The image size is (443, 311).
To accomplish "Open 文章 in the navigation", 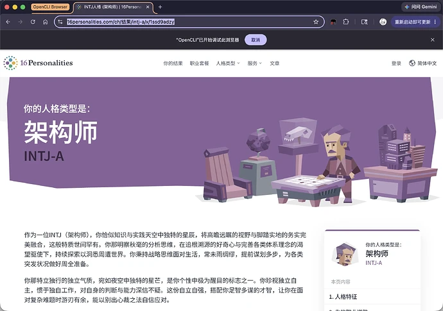I will [274, 63].
